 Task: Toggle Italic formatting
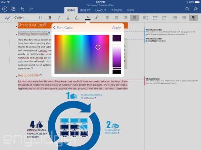[x=59, y=18]
